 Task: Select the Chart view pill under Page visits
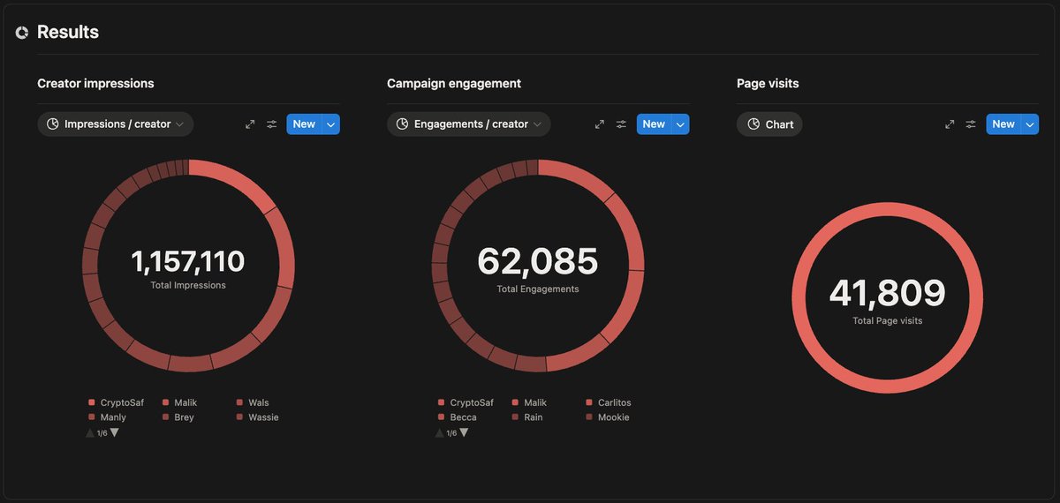(x=769, y=124)
